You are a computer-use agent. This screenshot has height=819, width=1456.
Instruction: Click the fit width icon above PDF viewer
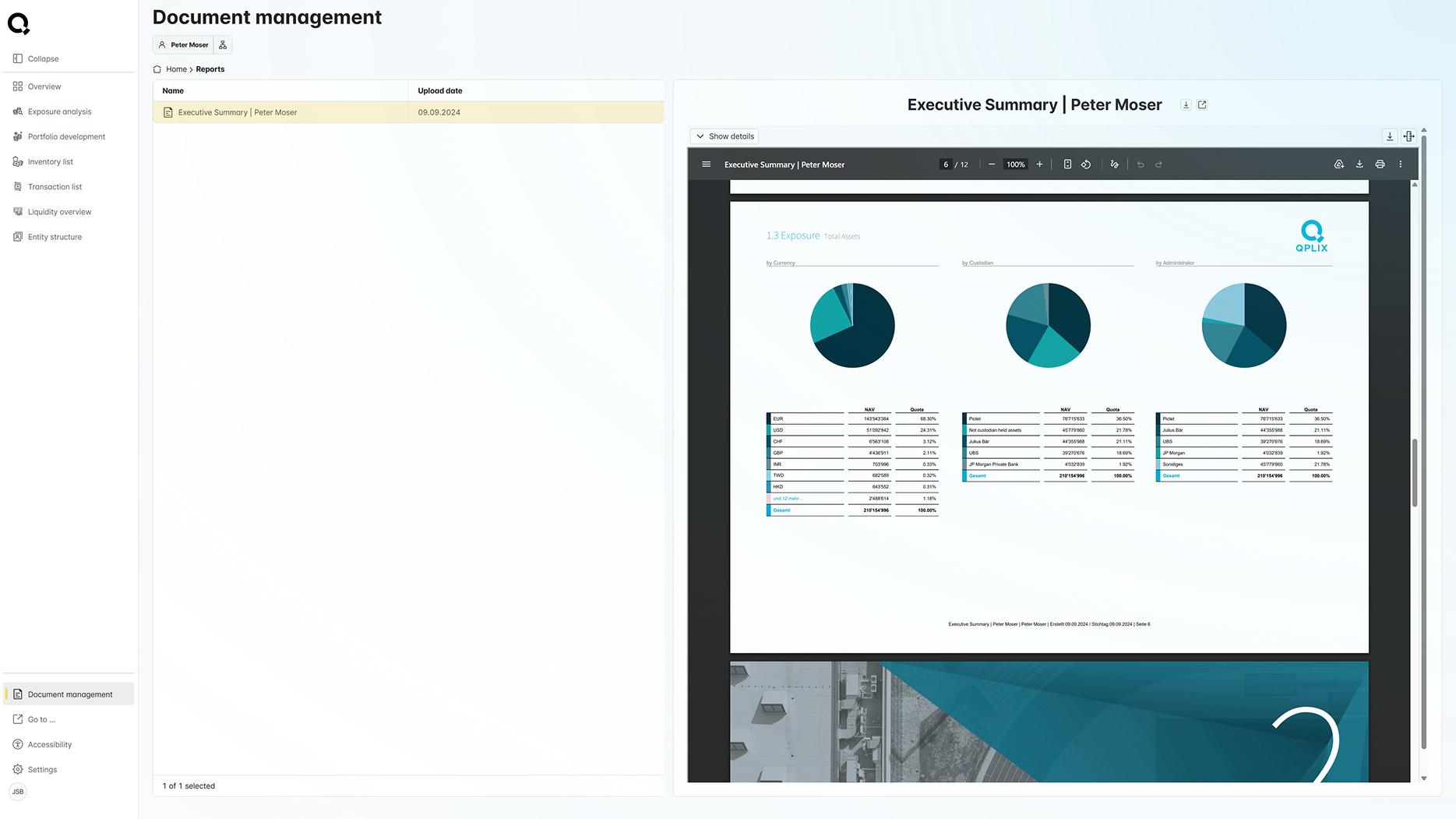pyautogui.click(x=1409, y=136)
